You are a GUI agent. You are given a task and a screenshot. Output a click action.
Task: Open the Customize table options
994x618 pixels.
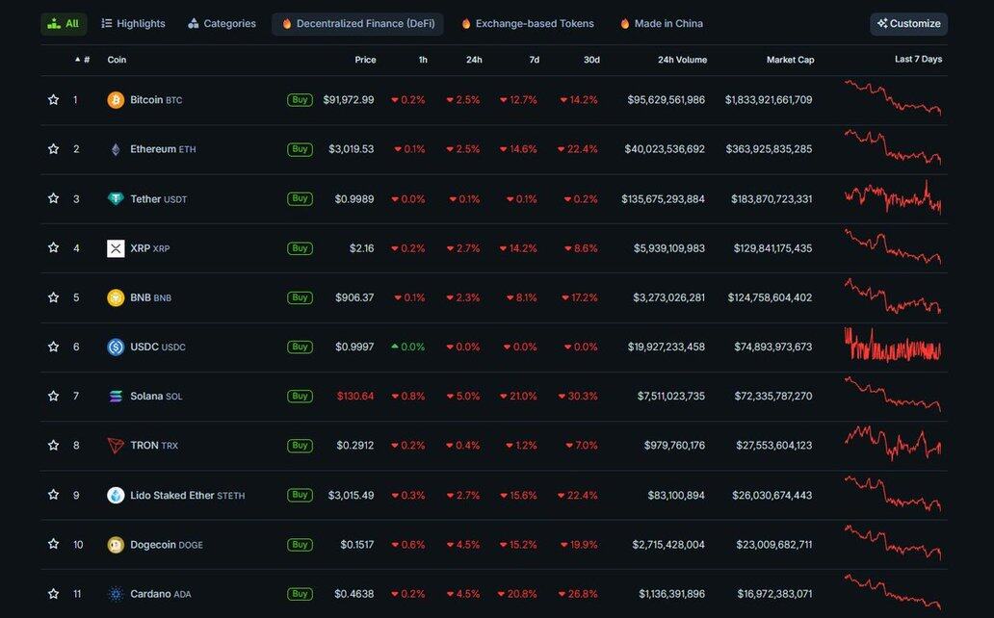[908, 24]
